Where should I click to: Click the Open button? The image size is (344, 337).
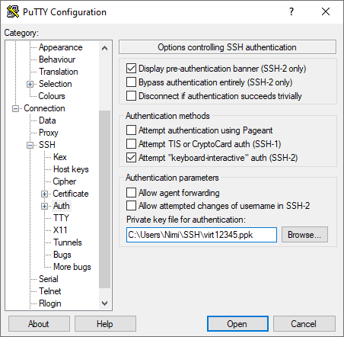(237, 324)
